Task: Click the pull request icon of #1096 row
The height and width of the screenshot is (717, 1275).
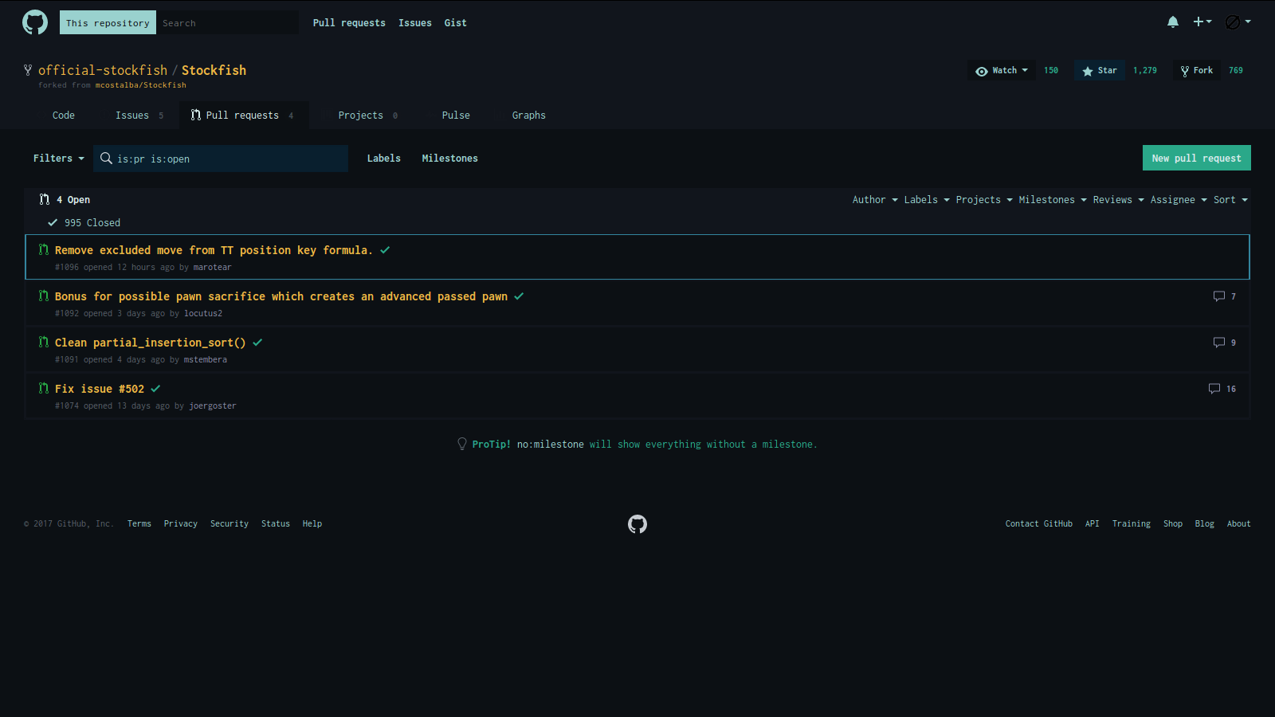Action: click(44, 250)
